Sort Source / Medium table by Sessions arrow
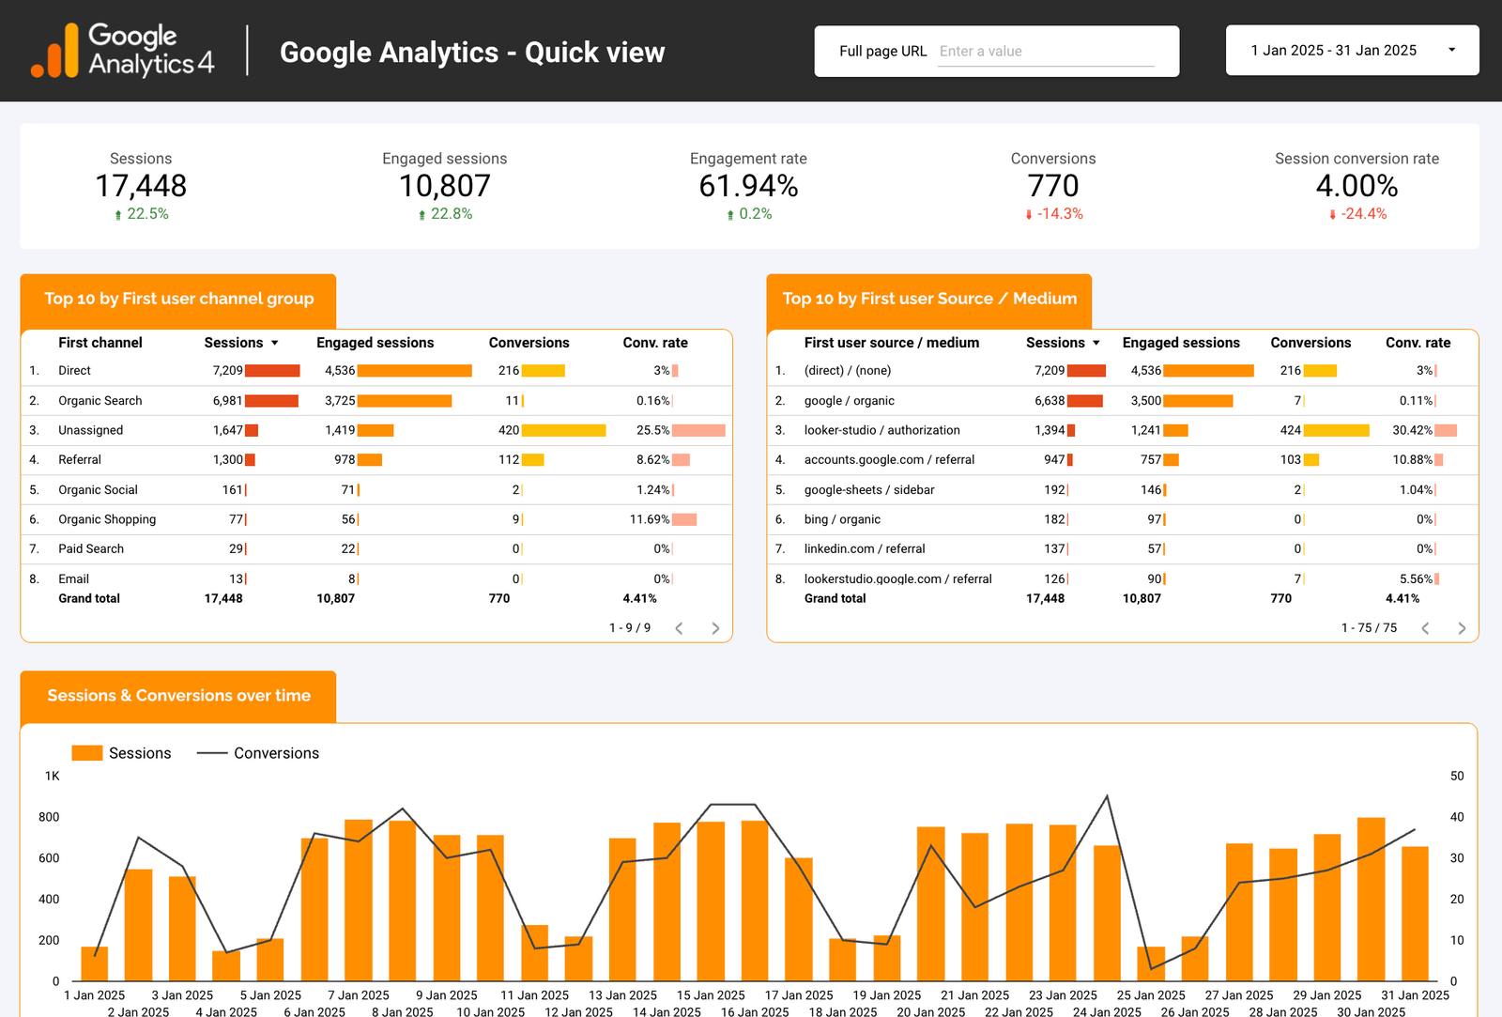The height and width of the screenshot is (1017, 1502). tap(1096, 344)
